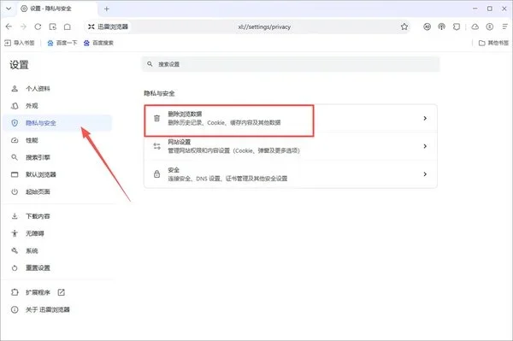
Task: Click the 搜索设置 search field
Action: pyautogui.click(x=291, y=64)
